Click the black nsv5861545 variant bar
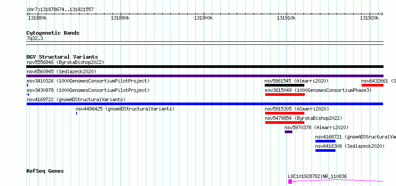Image resolution: width=396 pixels, height=186 pixels. [x=284, y=85]
